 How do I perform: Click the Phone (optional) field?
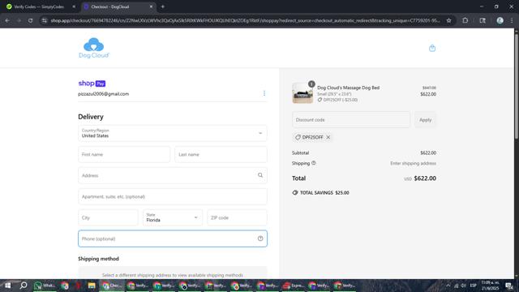point(173,238)
